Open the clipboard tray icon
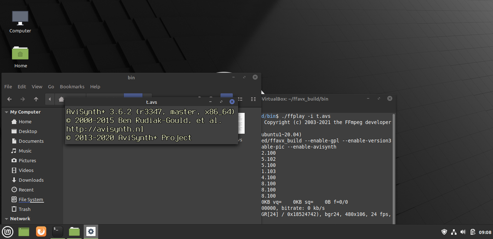 click(x=473, y=232)
